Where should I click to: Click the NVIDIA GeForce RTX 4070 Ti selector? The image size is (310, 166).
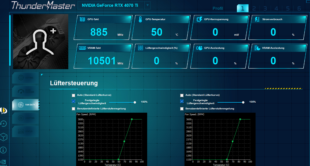click(x=114, y=5)
